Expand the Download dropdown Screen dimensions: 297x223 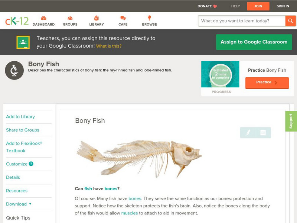(x=30, y=204)
